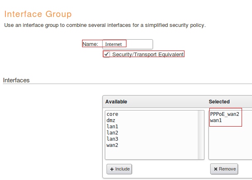252x180 pixels.
Task: Select dmz in the Available list
Action: (x=111, y=120)
